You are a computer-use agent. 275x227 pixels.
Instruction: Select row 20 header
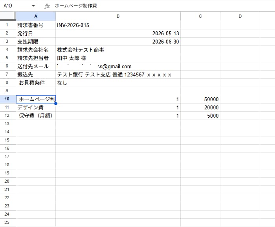7,181
